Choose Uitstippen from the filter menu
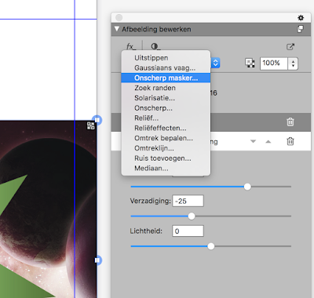Viewport: 314px width, 298px height. point(166,58)
